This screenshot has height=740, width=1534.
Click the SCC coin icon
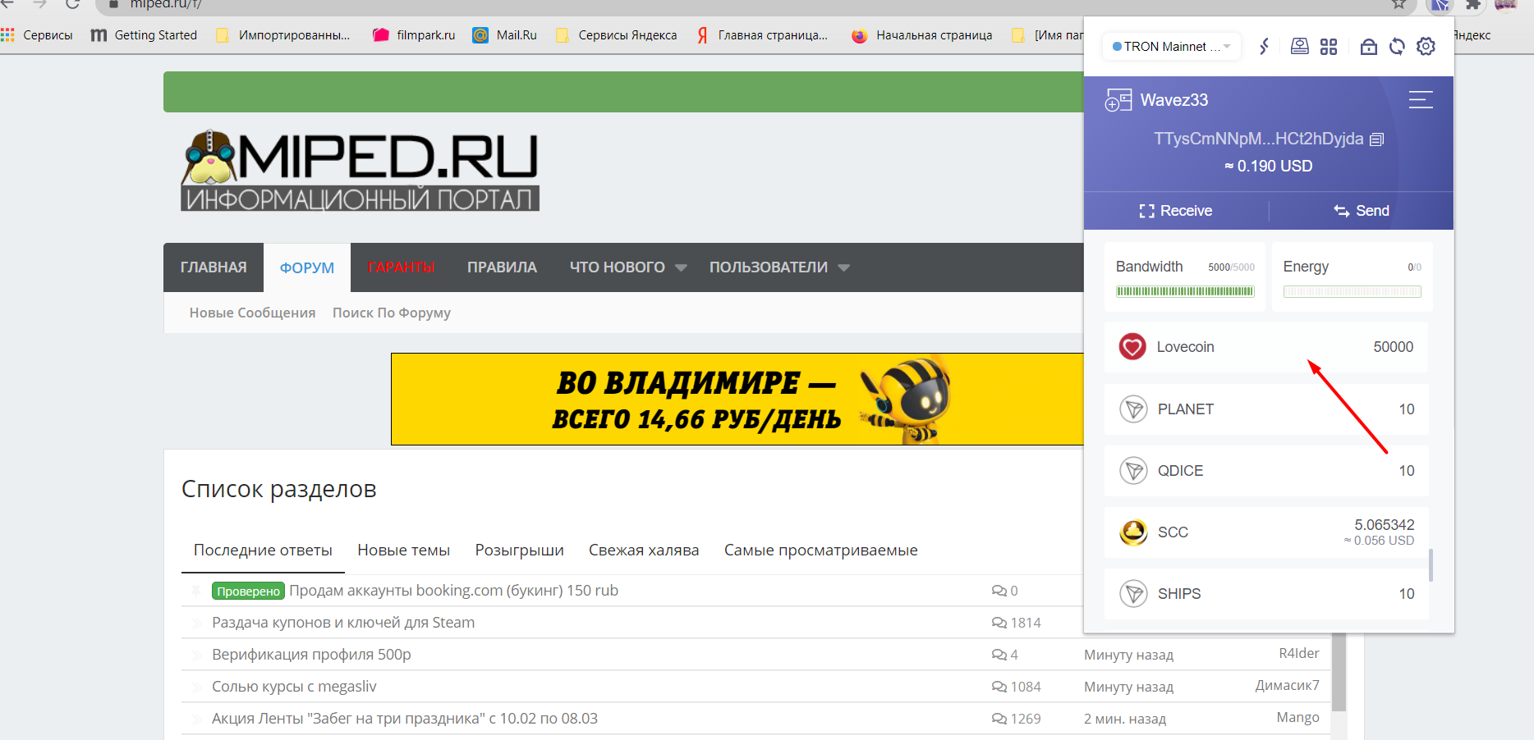[x=1133, y=532]
